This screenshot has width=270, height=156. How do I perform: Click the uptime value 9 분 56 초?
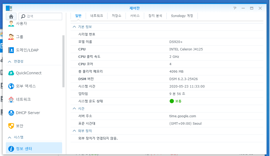[x=177, y=94]
